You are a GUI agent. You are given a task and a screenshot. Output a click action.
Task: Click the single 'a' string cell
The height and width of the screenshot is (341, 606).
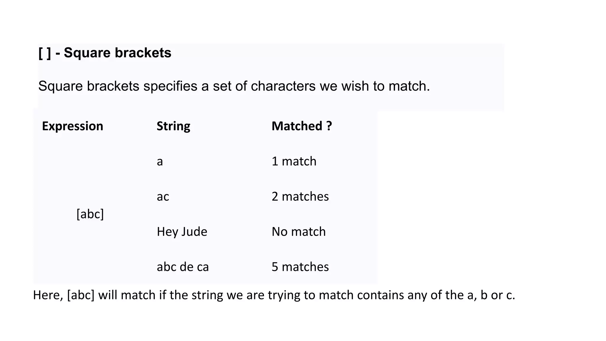(160, 162)
